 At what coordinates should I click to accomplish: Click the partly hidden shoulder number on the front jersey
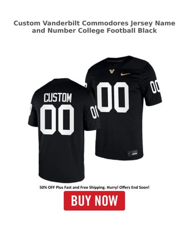[x=86, y=85]
